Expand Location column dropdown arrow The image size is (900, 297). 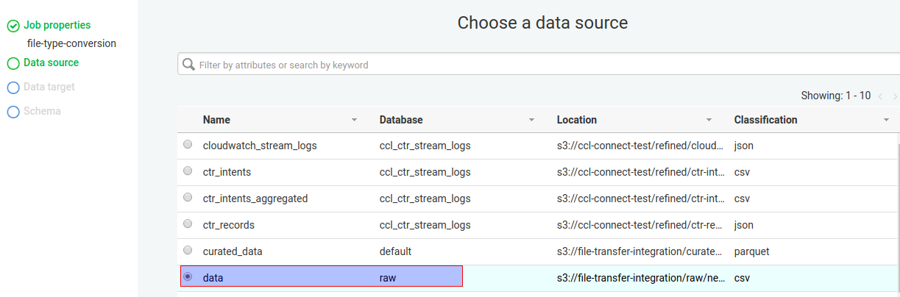pyautogui.click(x=709, y=120)
